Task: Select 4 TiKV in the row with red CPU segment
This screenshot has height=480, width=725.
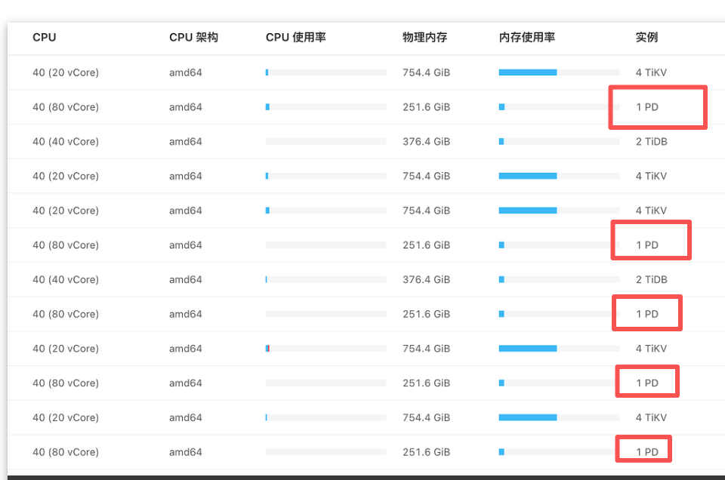Action: coord(651,349)
